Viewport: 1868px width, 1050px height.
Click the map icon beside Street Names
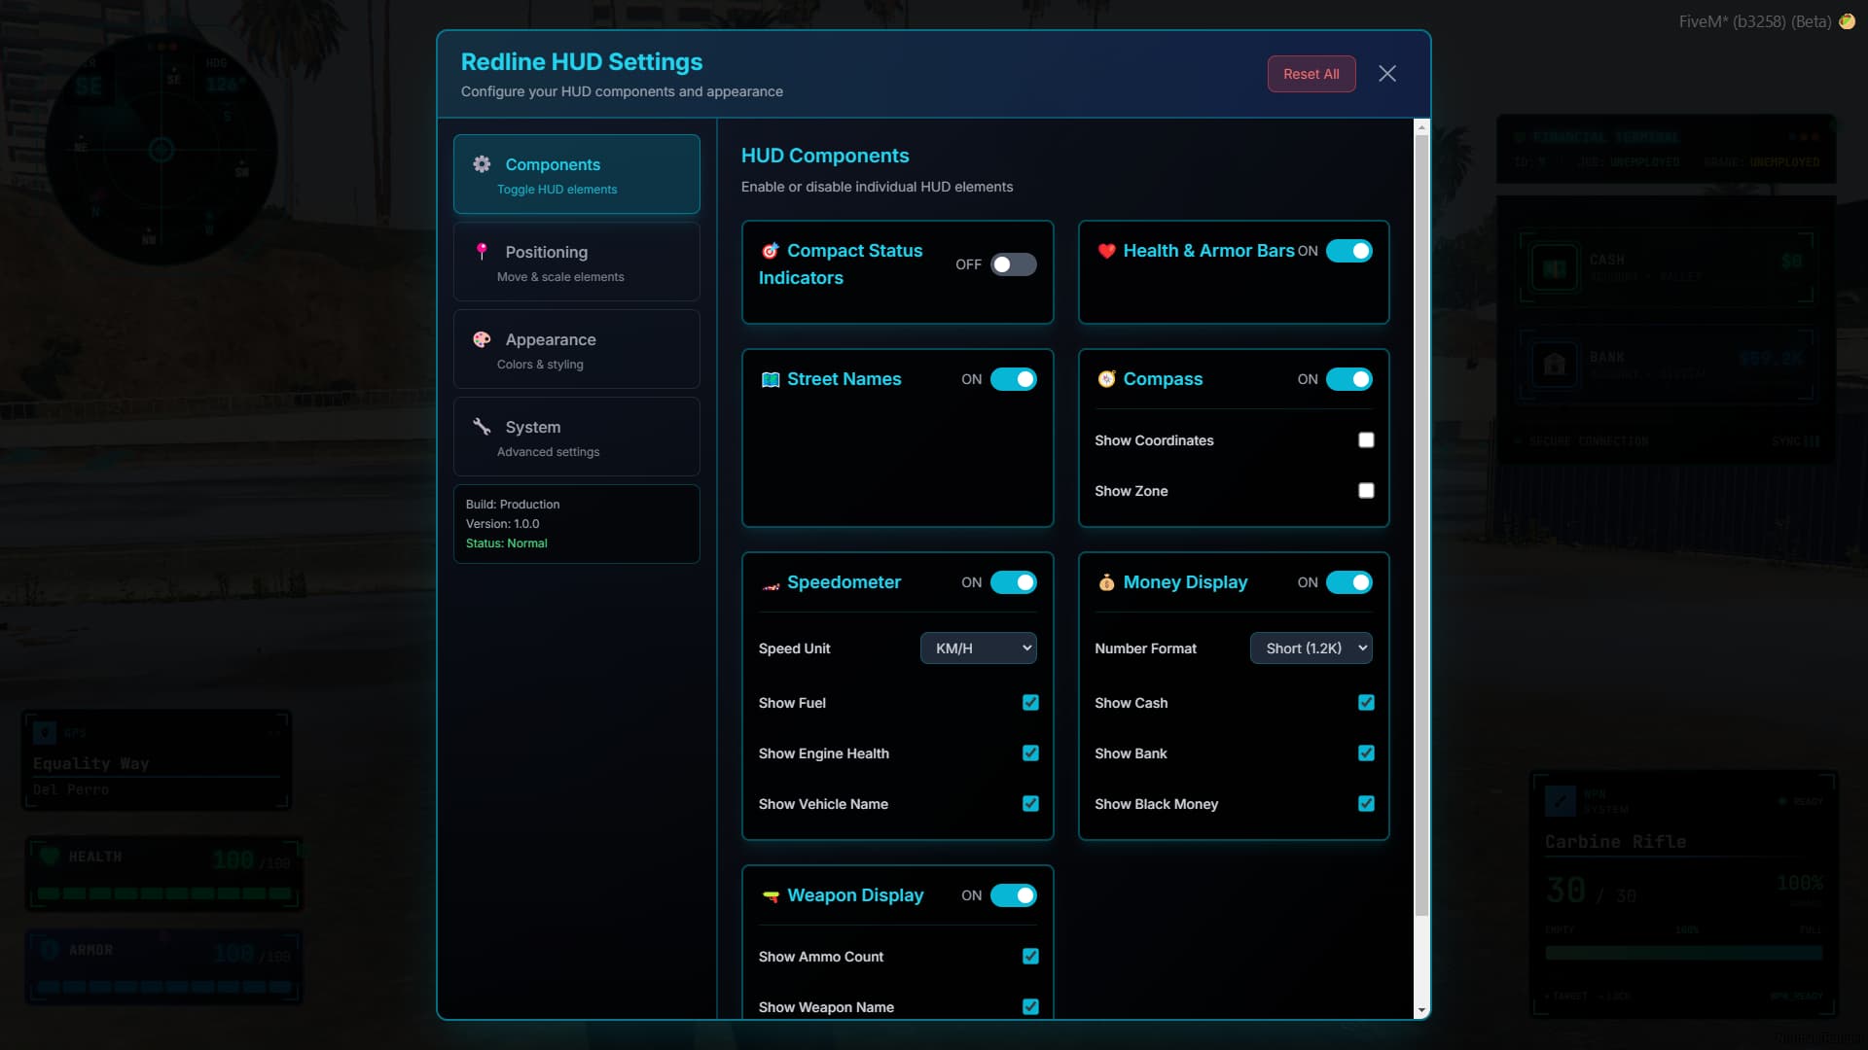click(771, 379)
